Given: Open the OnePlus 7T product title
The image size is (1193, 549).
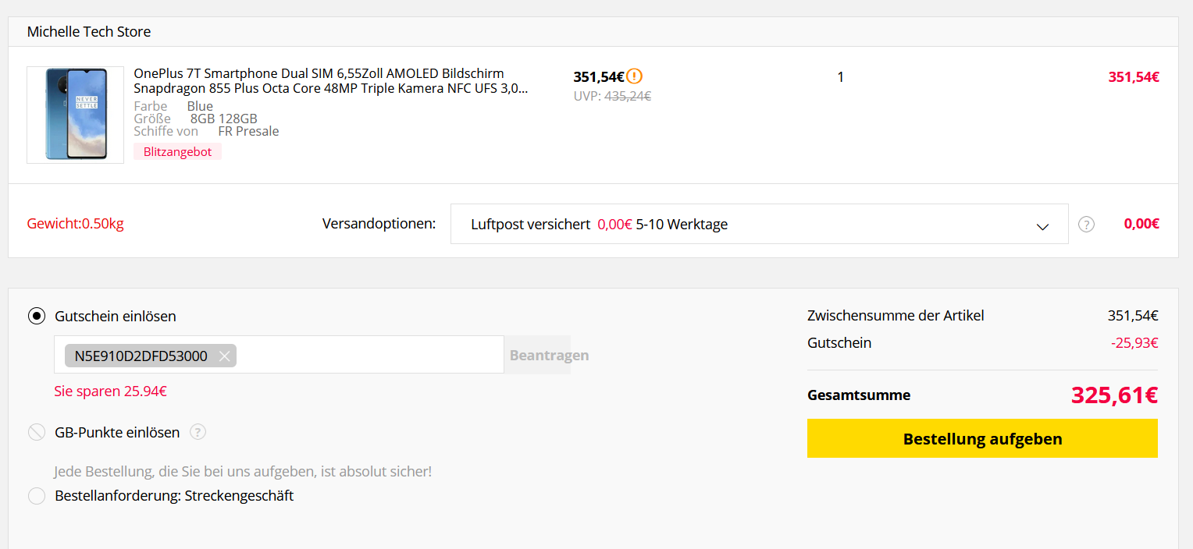Looking at the screenshot, I should coord(331,81).
